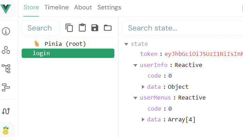Viewport: 243px width, 137px height.
Task: Click the token value string
Action: pyautogui.click(x=204, y=54)
